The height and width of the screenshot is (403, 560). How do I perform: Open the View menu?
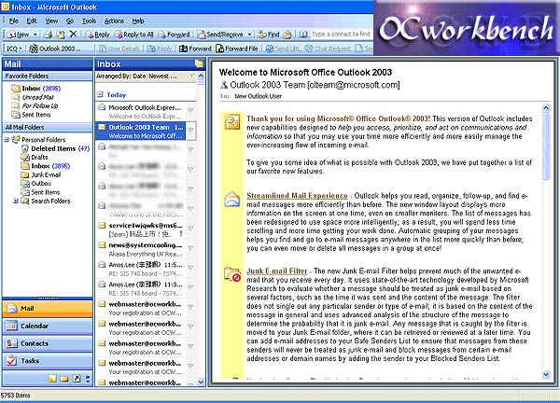(51, 21)
